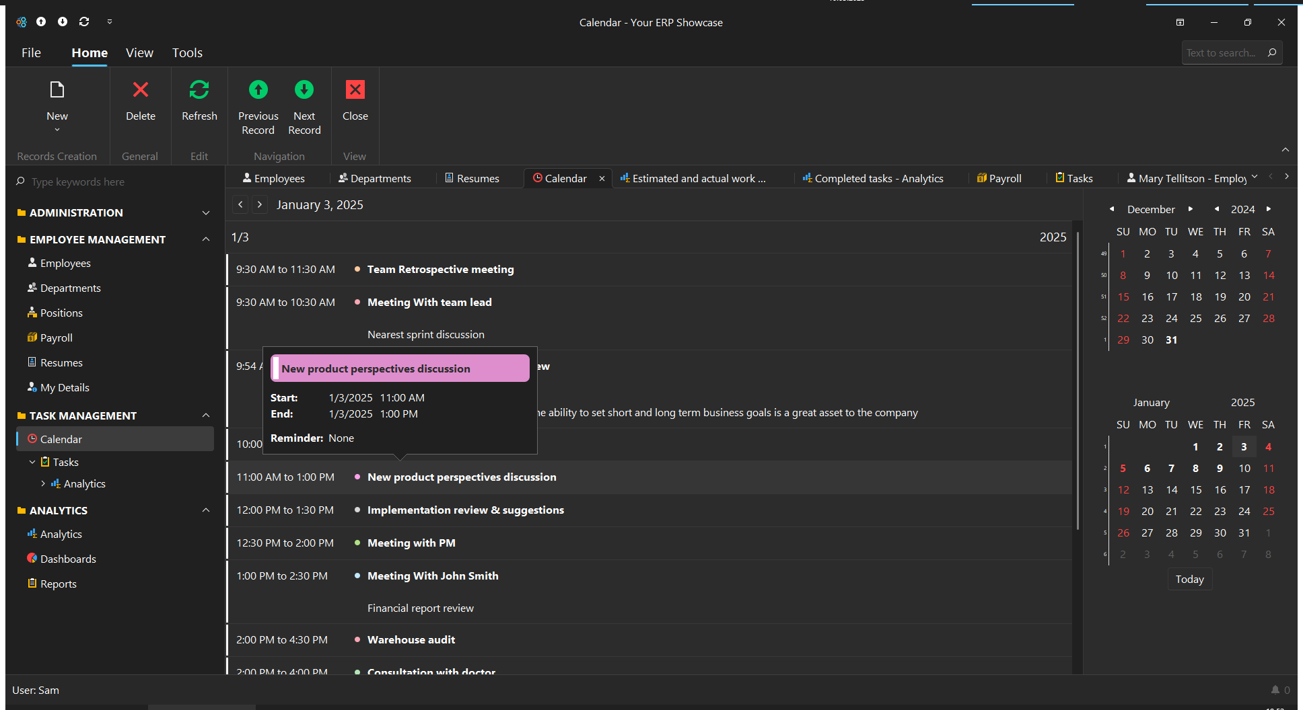
Task: Open the New button dropdown arrow
Action: coord(57,130)
